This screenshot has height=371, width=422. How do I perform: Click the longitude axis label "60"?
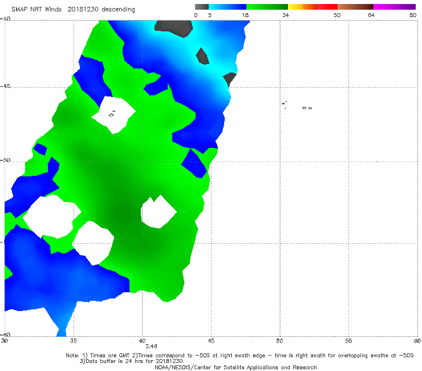417,341
